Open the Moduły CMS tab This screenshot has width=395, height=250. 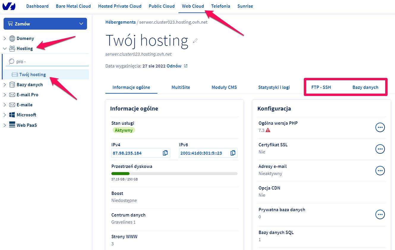click(224, 87)
